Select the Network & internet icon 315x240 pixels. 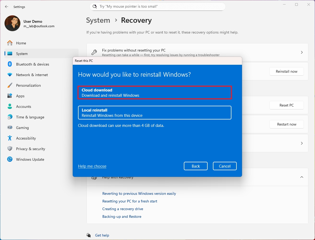point(10,75)
